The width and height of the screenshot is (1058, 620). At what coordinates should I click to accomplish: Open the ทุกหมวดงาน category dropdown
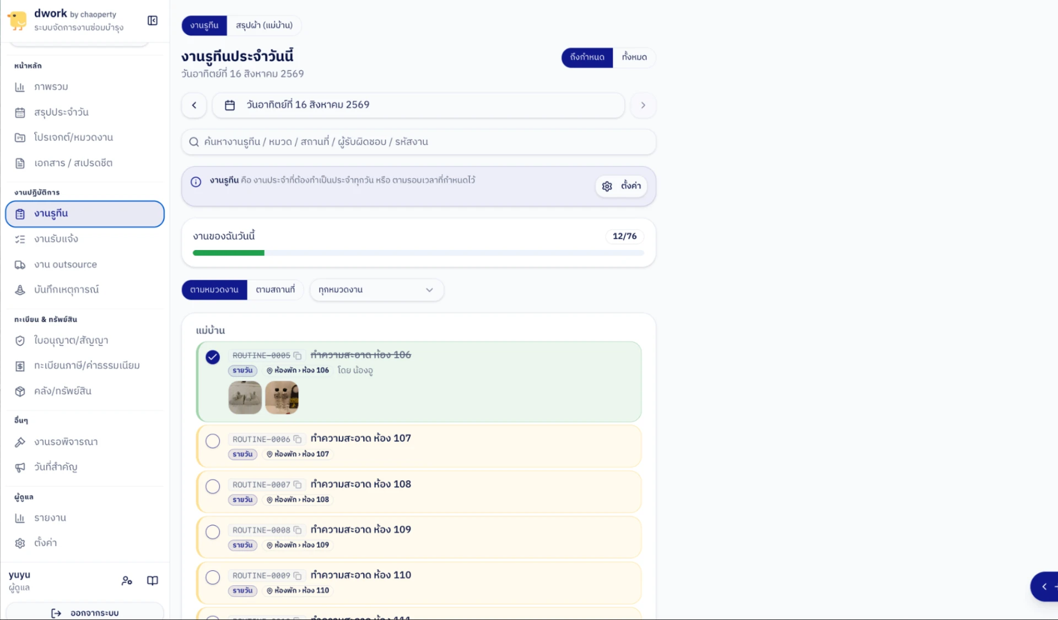[x=376, y=290]
